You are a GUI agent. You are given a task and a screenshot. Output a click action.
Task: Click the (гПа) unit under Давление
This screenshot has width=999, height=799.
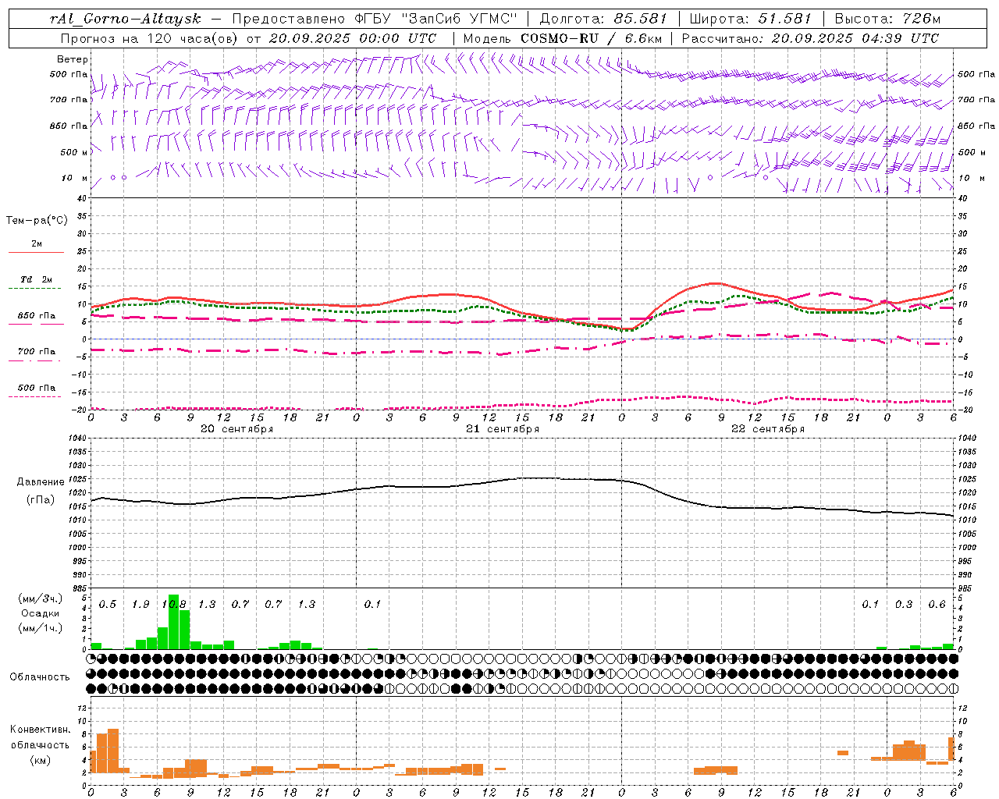tap(41, 500)
